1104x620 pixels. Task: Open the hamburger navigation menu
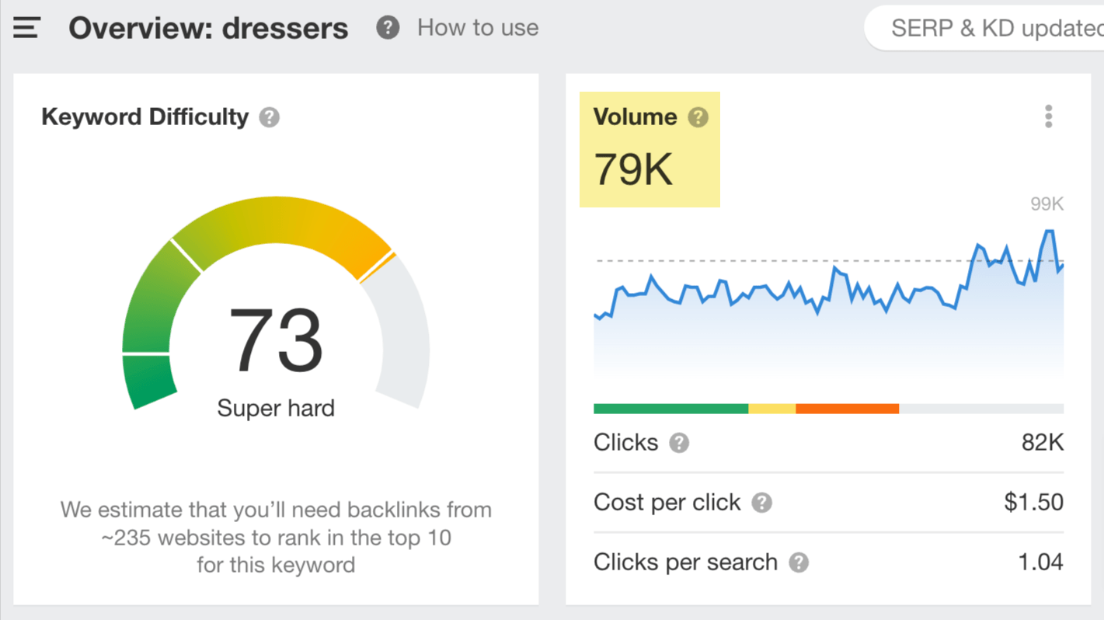[26, 27]
